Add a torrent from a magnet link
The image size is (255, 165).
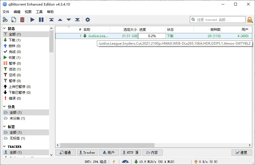pyautogui.click(x=5, y=20)
